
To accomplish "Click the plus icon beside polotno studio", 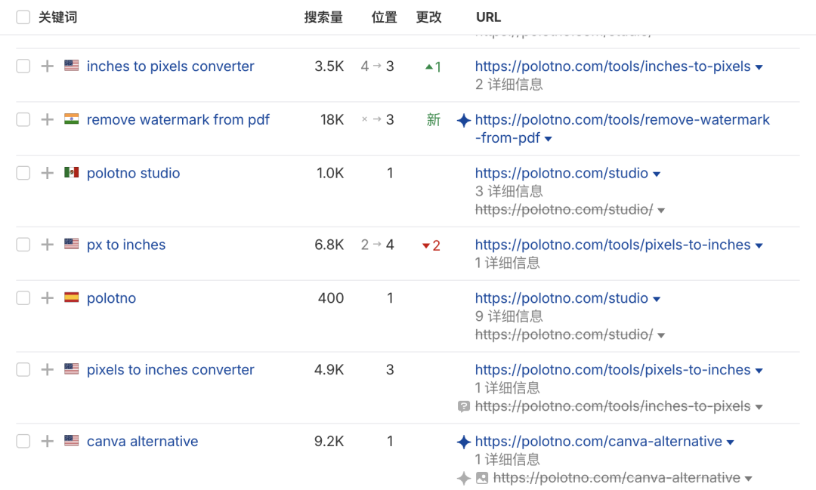I will pos(48,173).
